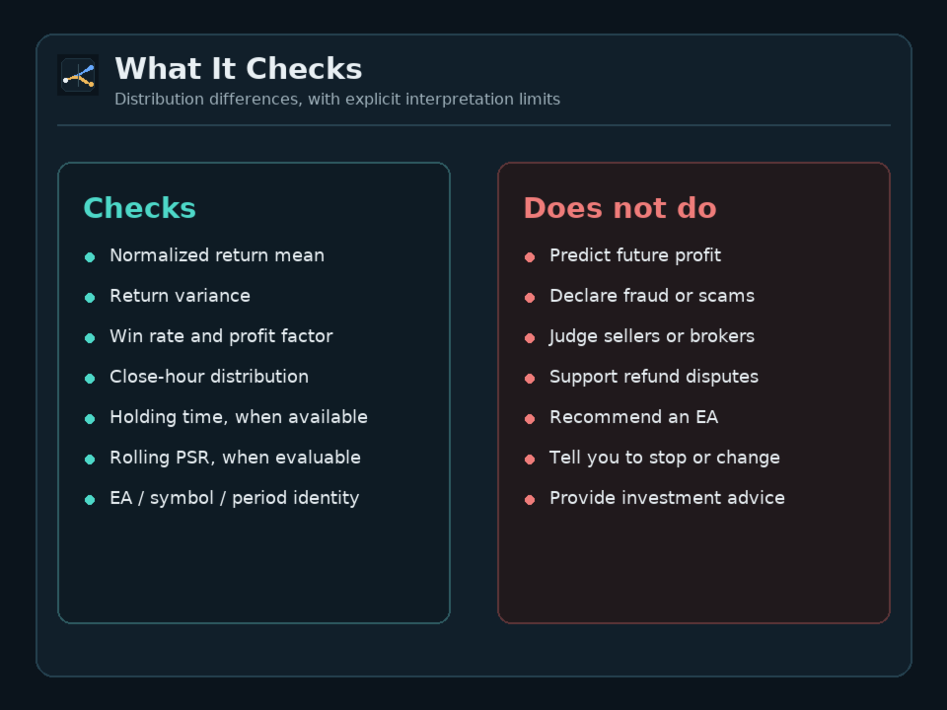Click the teal bullet next to Return variance
The height and width of the screenshot is (710, 947).
[90, 298]
